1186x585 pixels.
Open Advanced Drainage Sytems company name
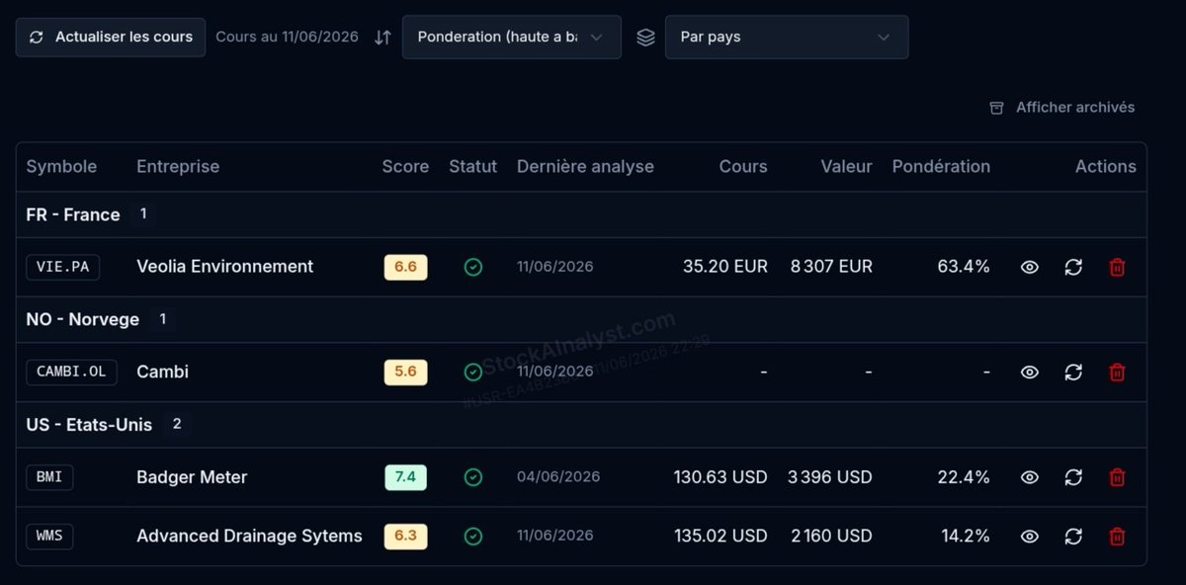point(249,536)
